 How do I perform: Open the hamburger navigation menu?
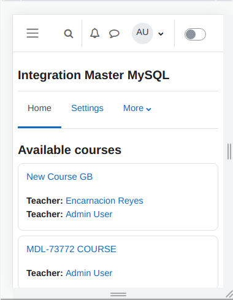pyautogui.click(x=32, y=33)
